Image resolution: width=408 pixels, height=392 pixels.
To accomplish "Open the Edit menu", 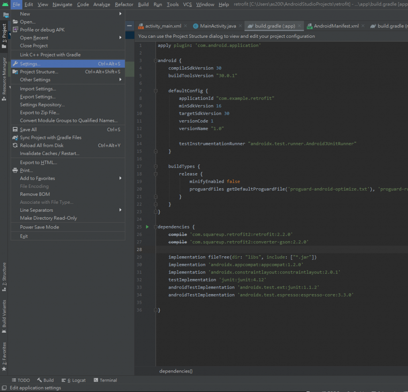I will click(29, 4).
